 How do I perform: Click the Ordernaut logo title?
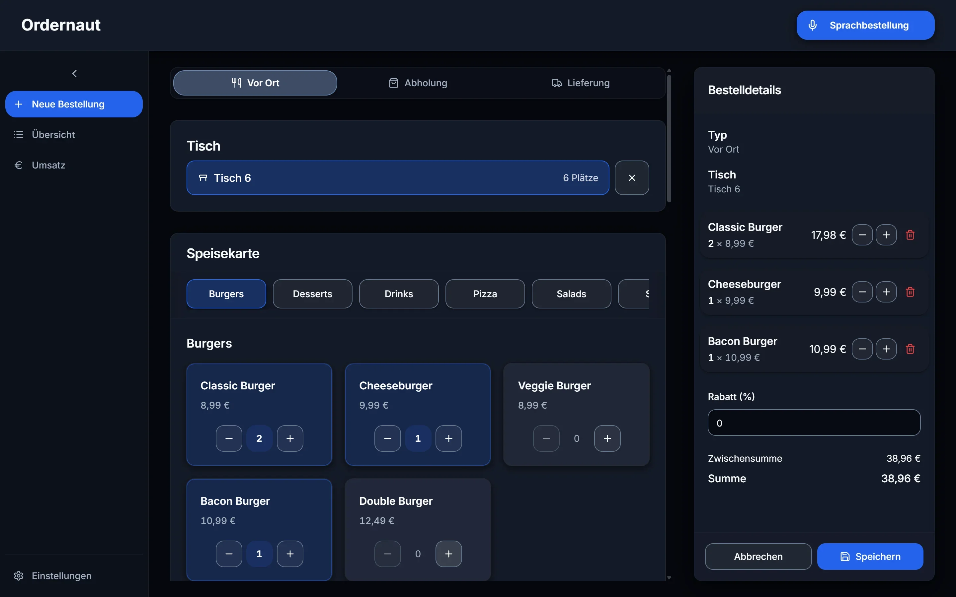(x=61, y=25)
